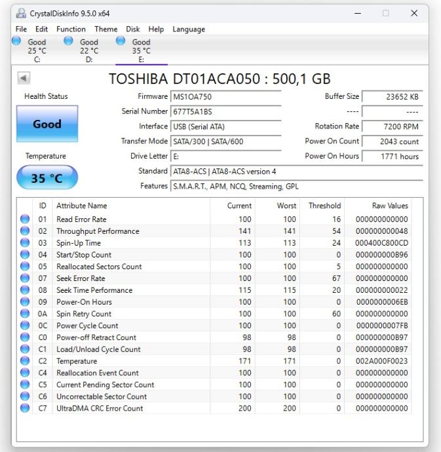Click status orb of Spin-Up Time row
Viewport: 441px width, 452px height.
coord(25,243)
